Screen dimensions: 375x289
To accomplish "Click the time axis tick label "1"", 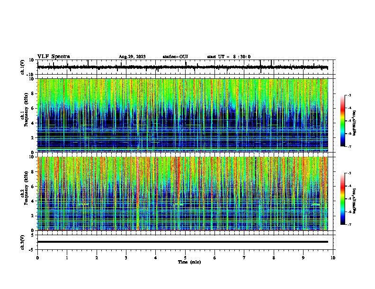I will (67, 258).
